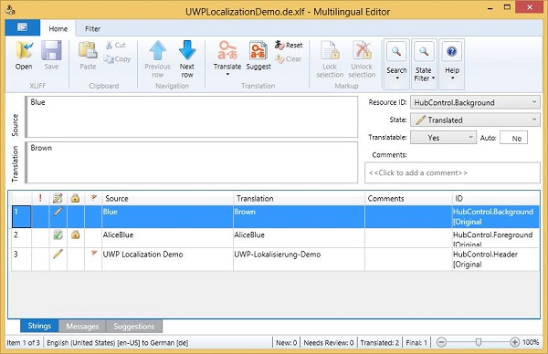Image resolution: width=548 pixels, height=354 pixels.
Task: Click in the Translation text box containing Brown
Action: [192, 162]
